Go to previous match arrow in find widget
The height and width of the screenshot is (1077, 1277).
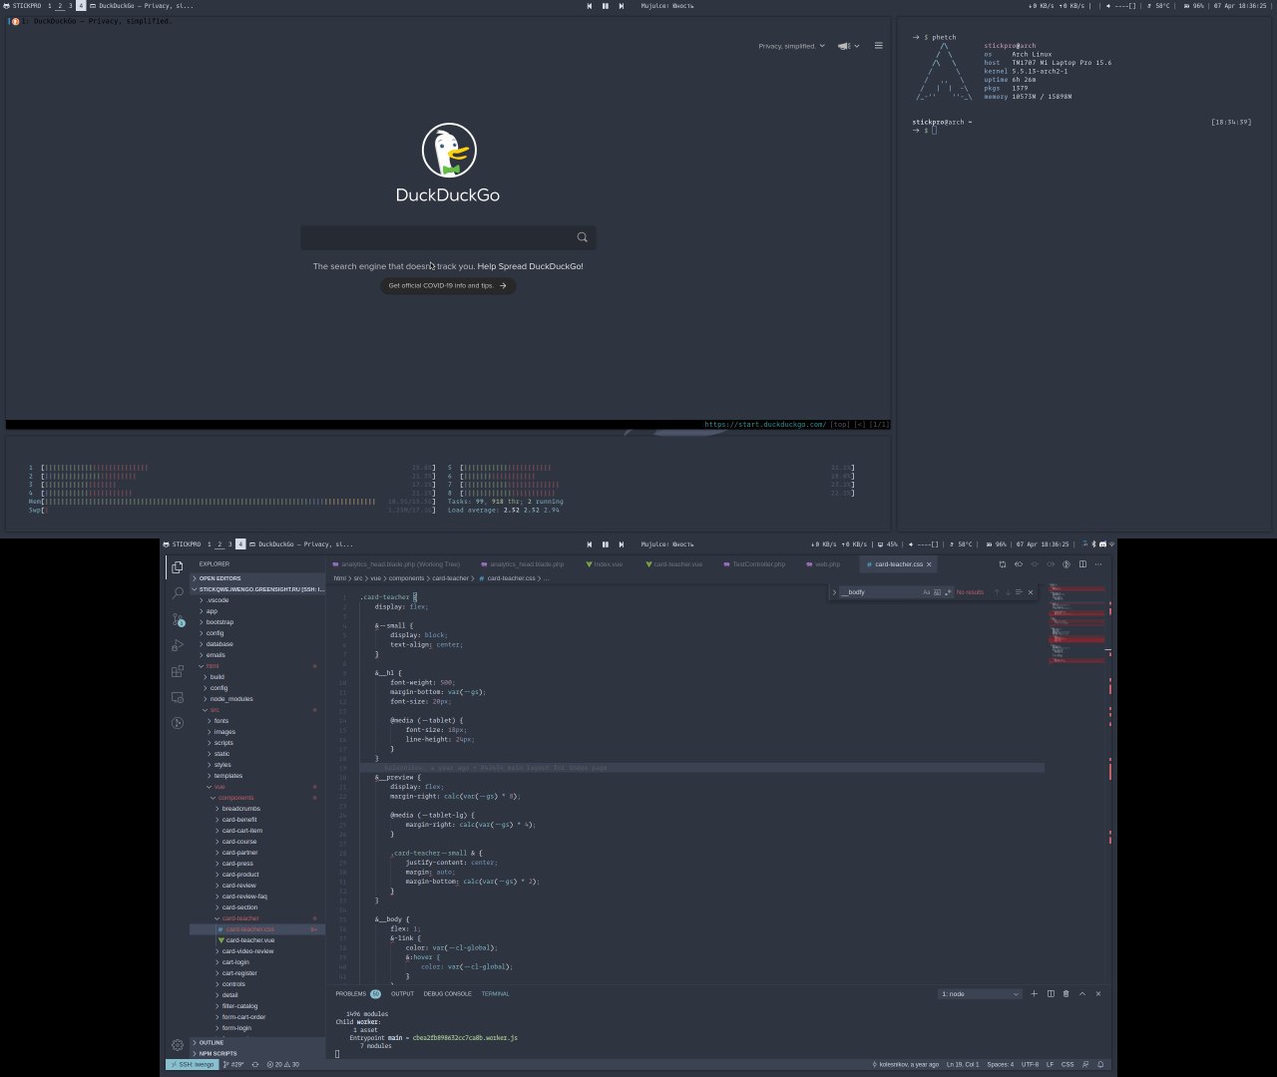(x=997, y=592)
